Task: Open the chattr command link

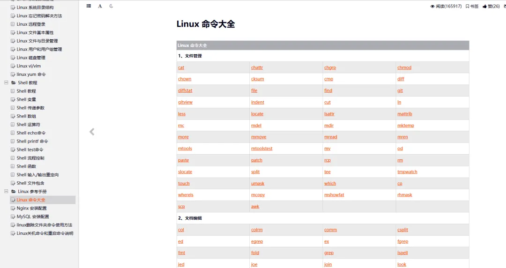Action: pyautogui.click(x=257, y=67)
